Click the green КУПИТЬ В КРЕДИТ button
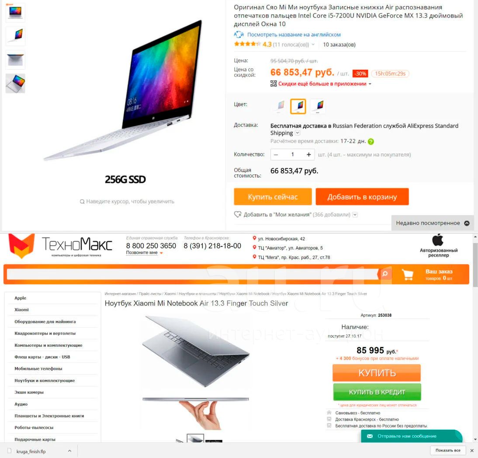Screen dimensions: 478x458 coord(377,392)
